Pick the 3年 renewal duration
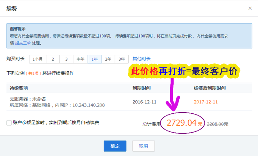 [121, 59]
